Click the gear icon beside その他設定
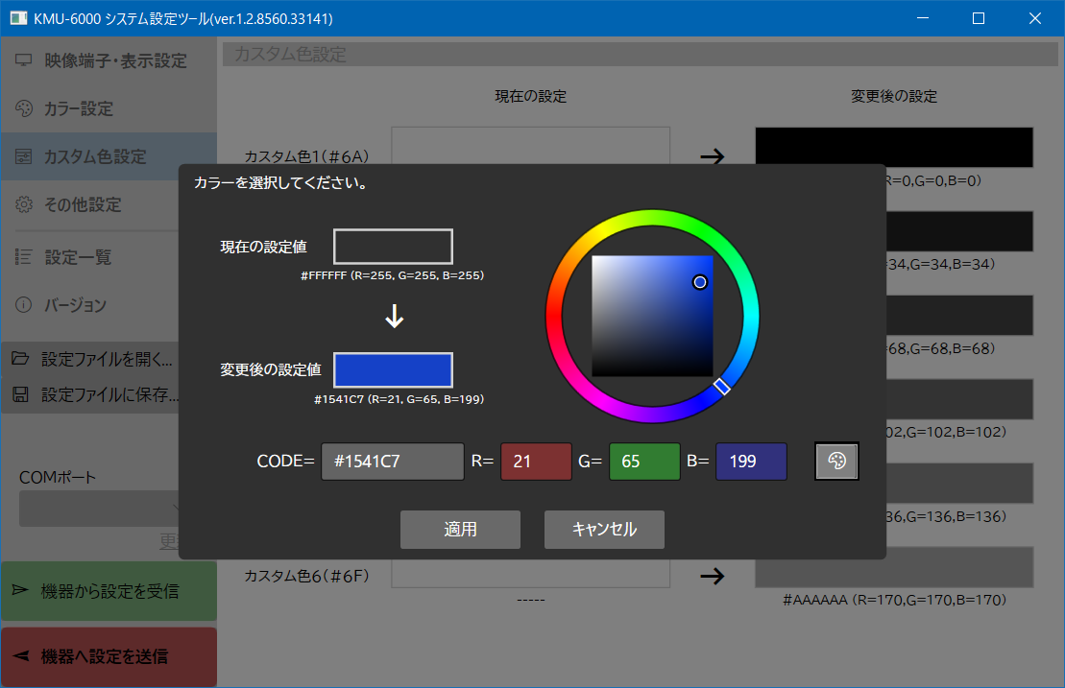The width and height of the screenshot is (1065, 688). pos(24,205)
